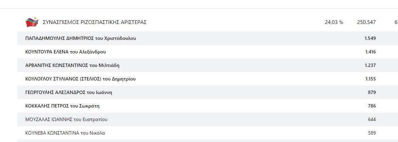Click the party total 250.547 votes

point(366,22)
